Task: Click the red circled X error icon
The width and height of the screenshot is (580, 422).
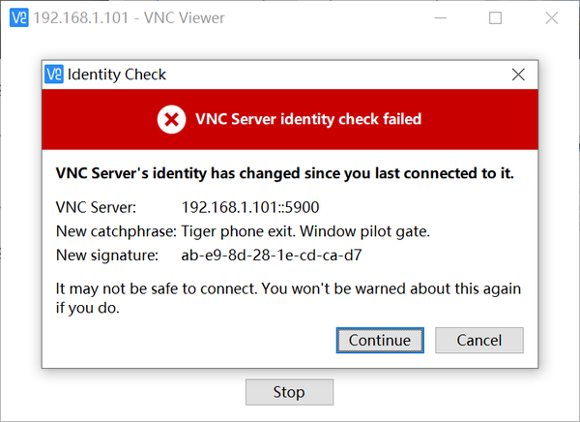Action: click(x=171, y=119)
